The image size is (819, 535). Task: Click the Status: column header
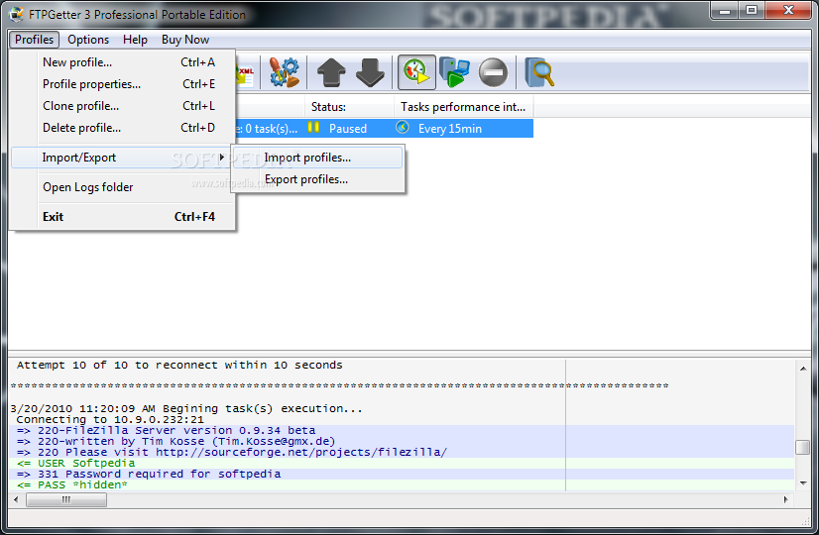[349, 107]
